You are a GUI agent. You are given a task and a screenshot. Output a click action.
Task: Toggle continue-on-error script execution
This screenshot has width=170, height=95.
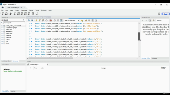[x=50, y=20]
